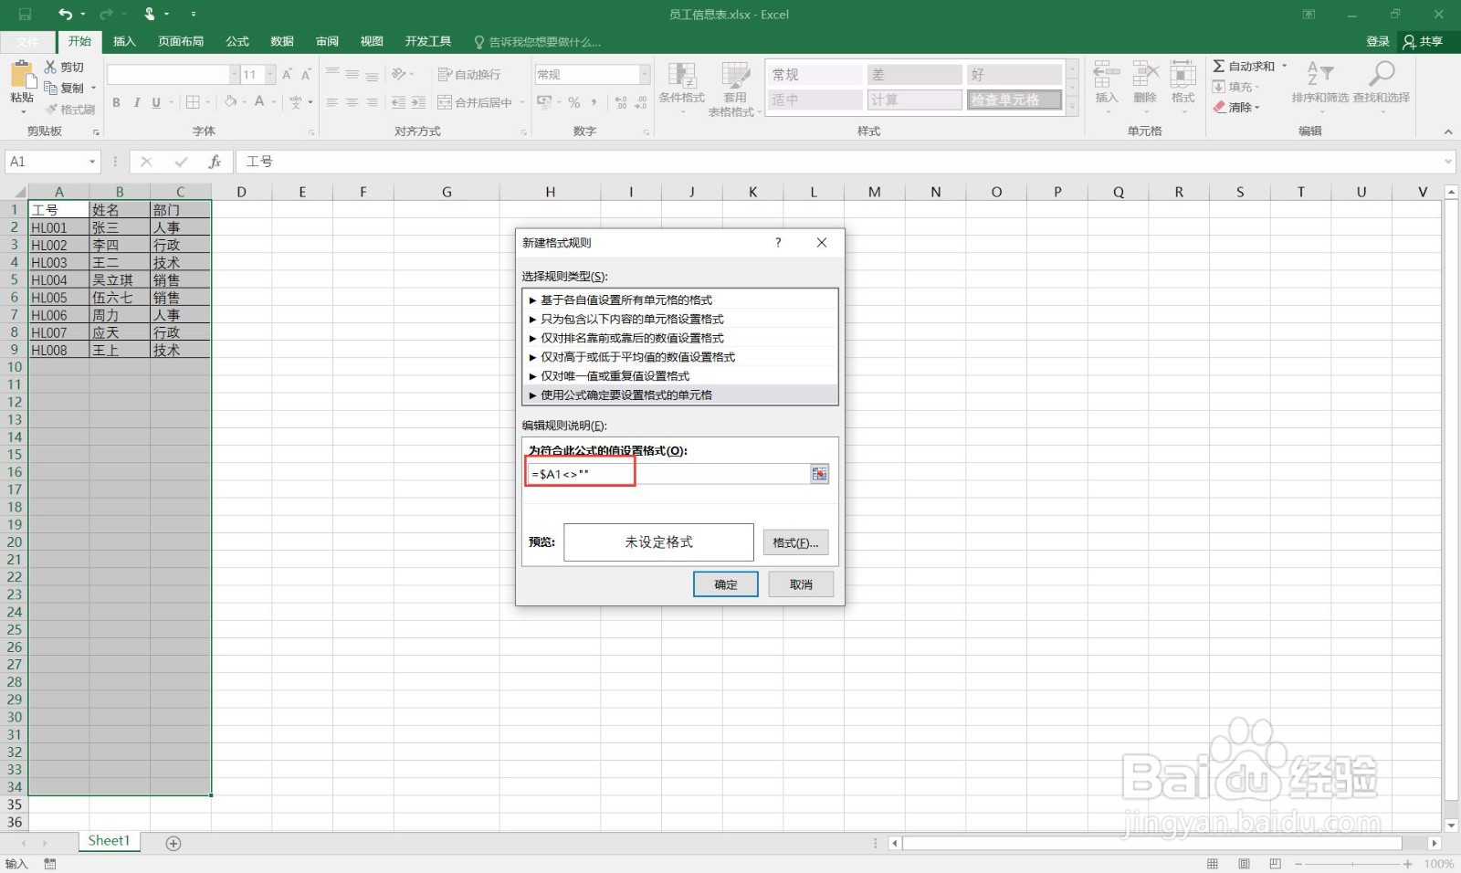Open AutoSum dropdown arrow
The width and height of the screenshot is (1461, 873).
click(1284, 66)
